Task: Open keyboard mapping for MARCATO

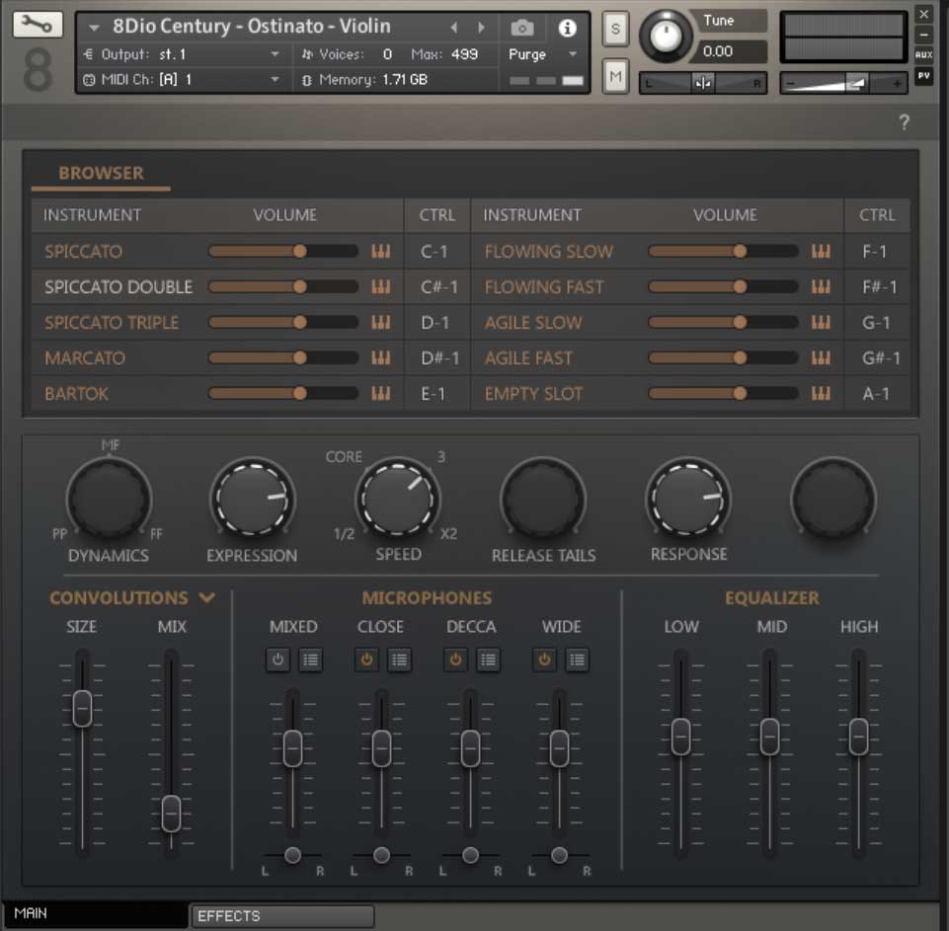Action: point(381,358)
